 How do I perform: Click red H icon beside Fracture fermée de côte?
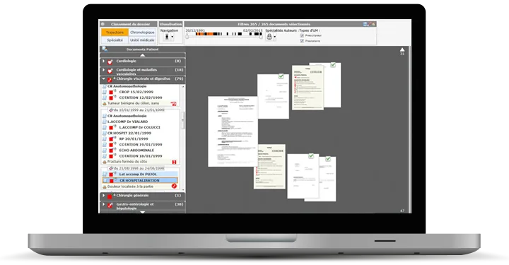pyautogui.click(x=174, y=162)
